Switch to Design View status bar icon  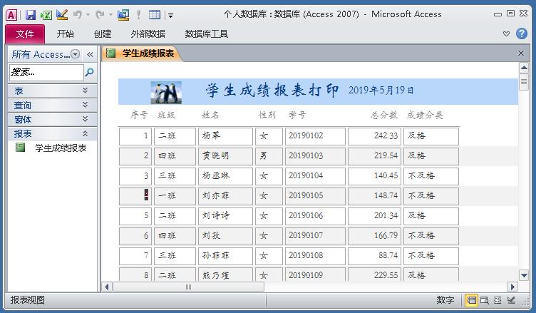click(x=511, y=300)
